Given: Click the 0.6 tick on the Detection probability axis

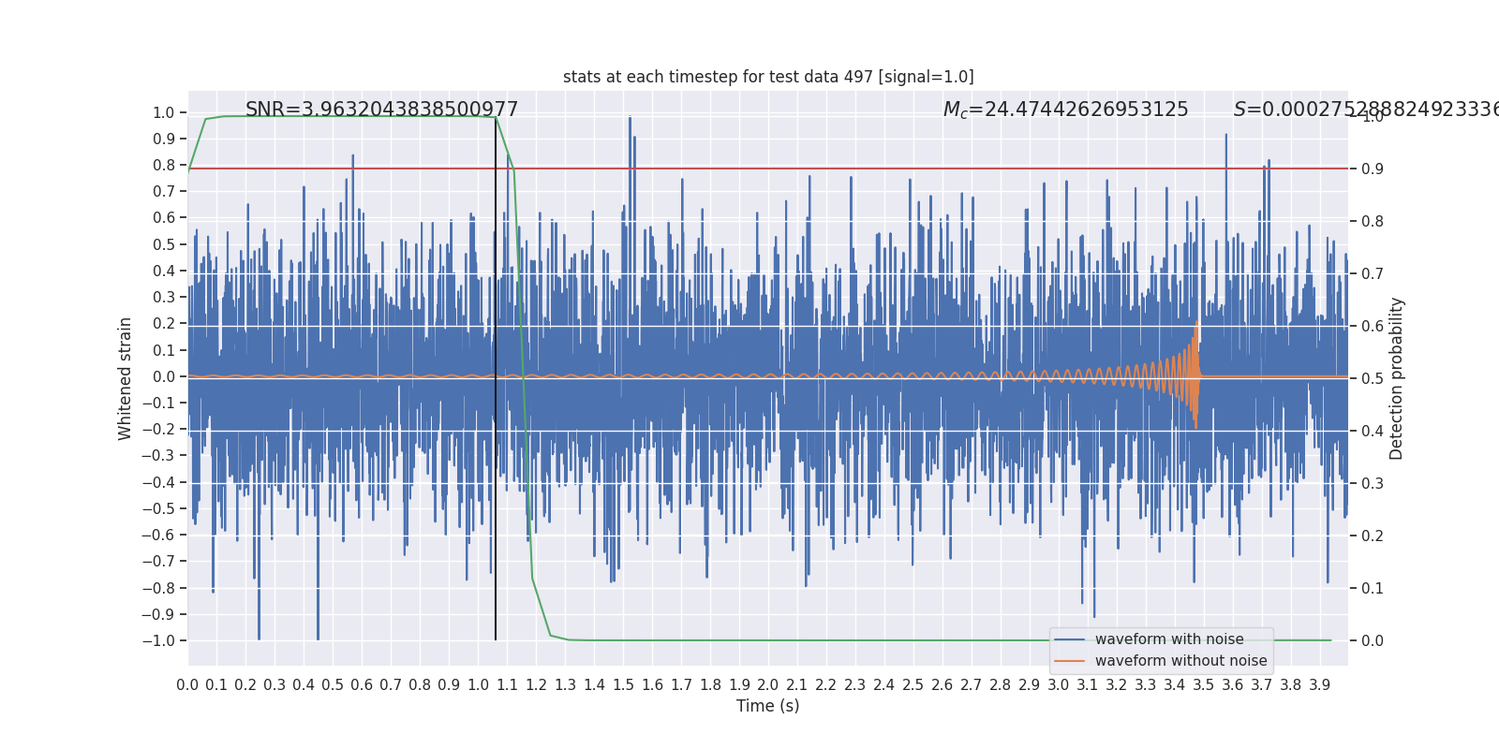Looking at the screenshot, I should (1373, 326).
